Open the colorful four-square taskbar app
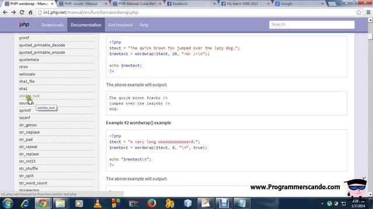Image resolution: width=373 pixels, height=209 pixels. (116, 203)
